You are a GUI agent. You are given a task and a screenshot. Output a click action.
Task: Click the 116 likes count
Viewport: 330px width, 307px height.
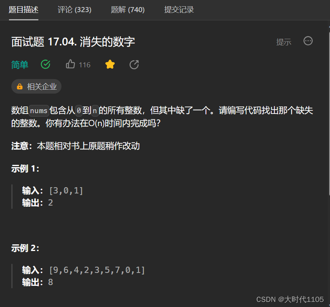85,65
